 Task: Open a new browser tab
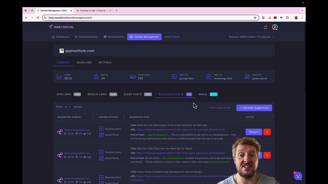point(116,10)
